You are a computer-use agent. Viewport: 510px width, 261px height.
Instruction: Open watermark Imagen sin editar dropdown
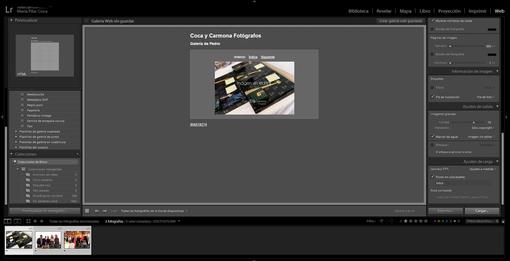tap(482, 137)
